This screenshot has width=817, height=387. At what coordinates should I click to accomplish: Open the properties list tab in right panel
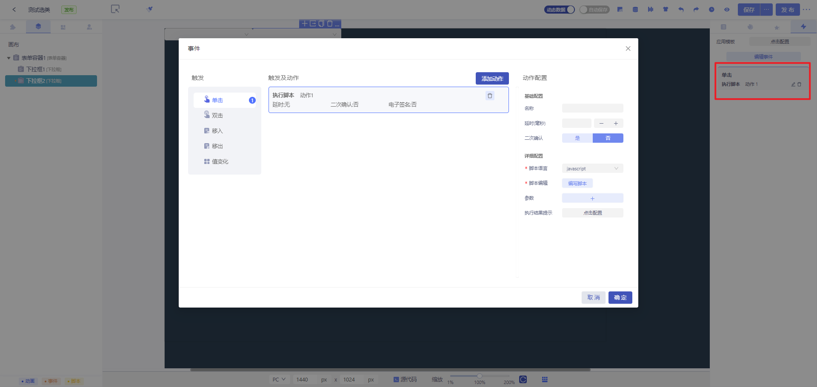pos(723,27)
